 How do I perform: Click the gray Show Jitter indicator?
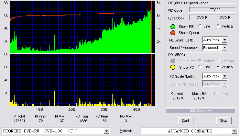click(x=173, y=61)
